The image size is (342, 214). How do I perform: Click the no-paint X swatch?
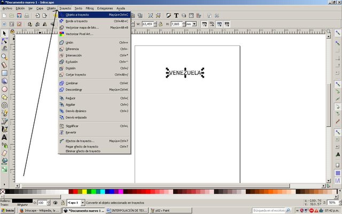(3, 192)
